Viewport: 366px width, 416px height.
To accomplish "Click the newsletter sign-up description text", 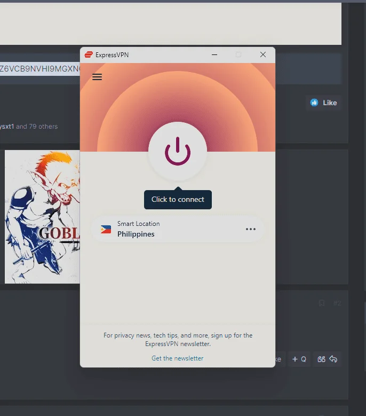I will click(x=178, y=340).
